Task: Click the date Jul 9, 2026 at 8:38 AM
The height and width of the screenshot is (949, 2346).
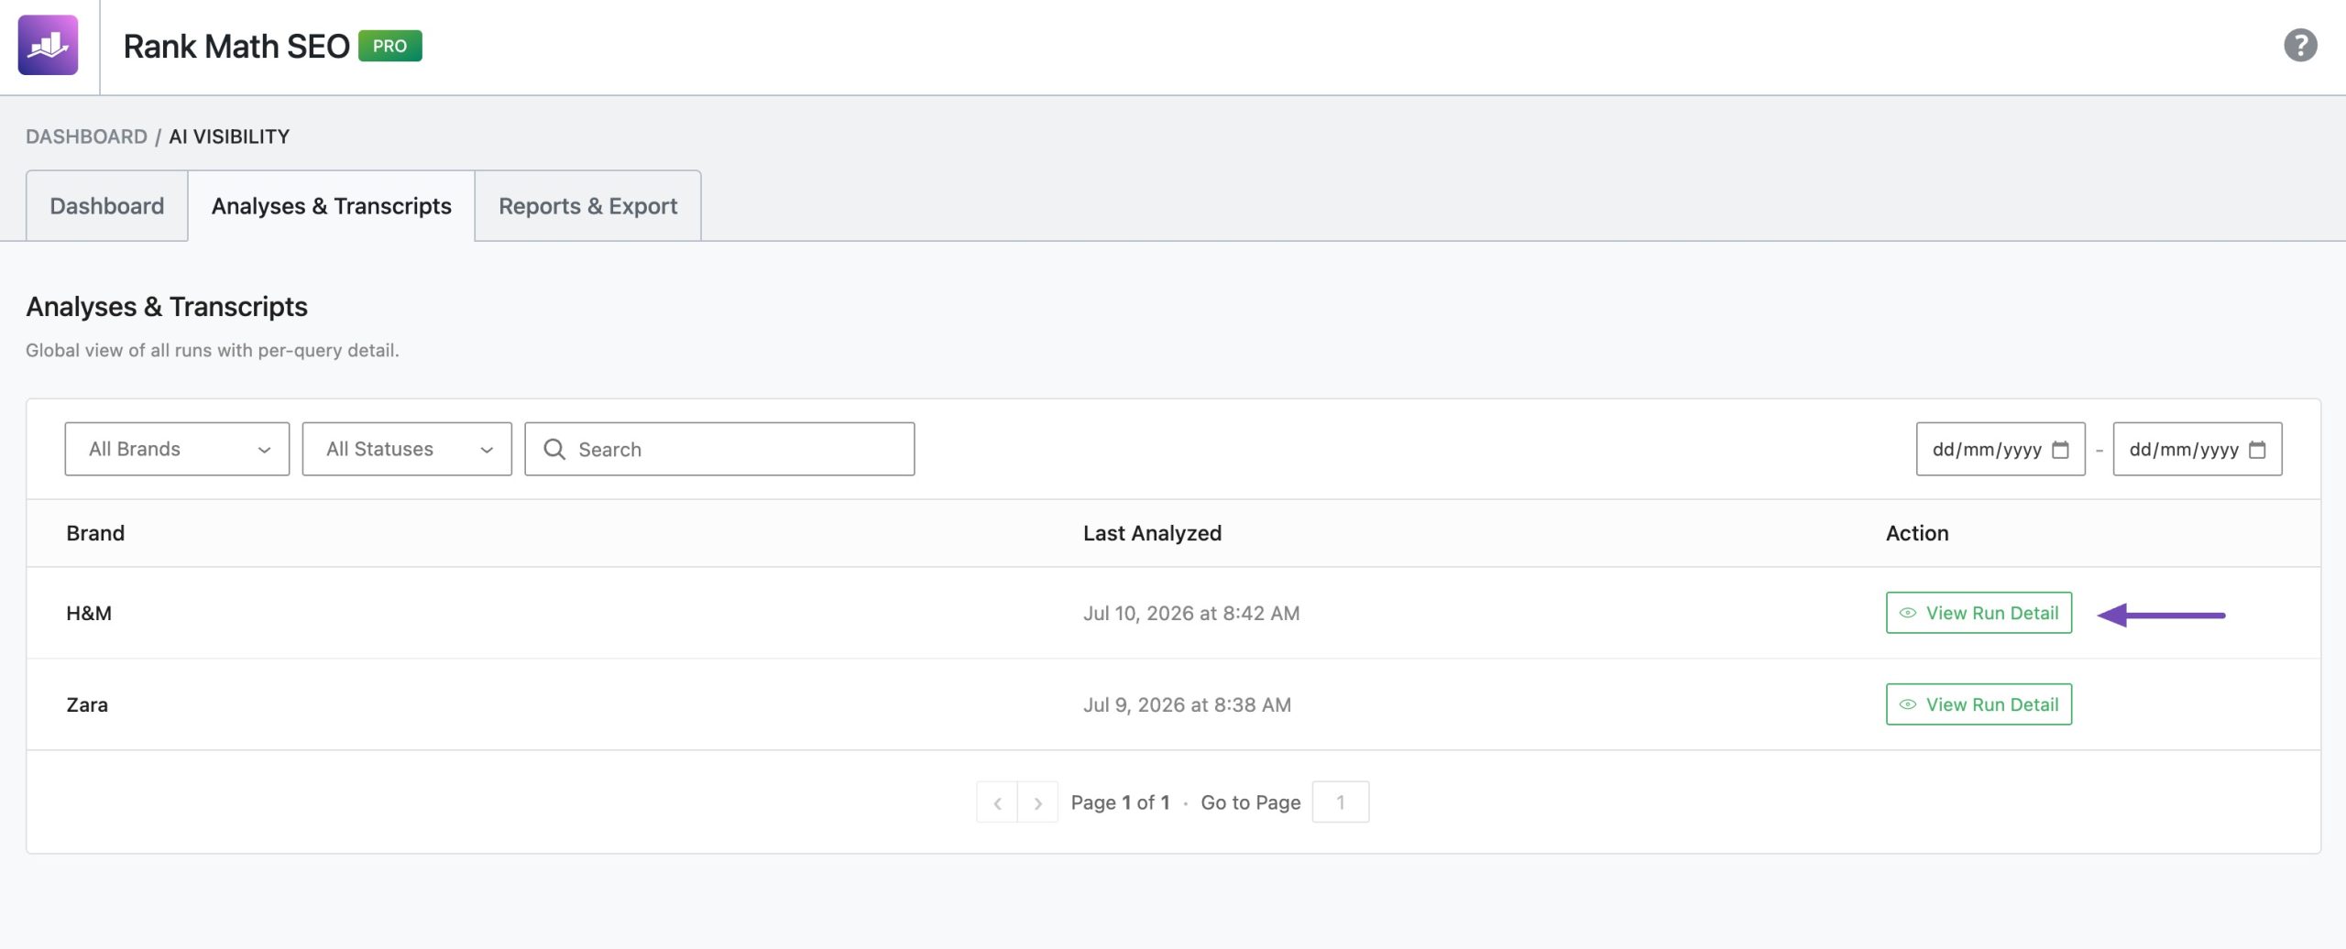Action: tap(1187, 704)
